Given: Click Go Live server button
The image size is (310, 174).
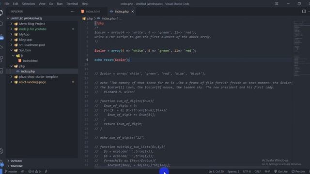Looking at the screenshot, I should [x=281, y=172].
